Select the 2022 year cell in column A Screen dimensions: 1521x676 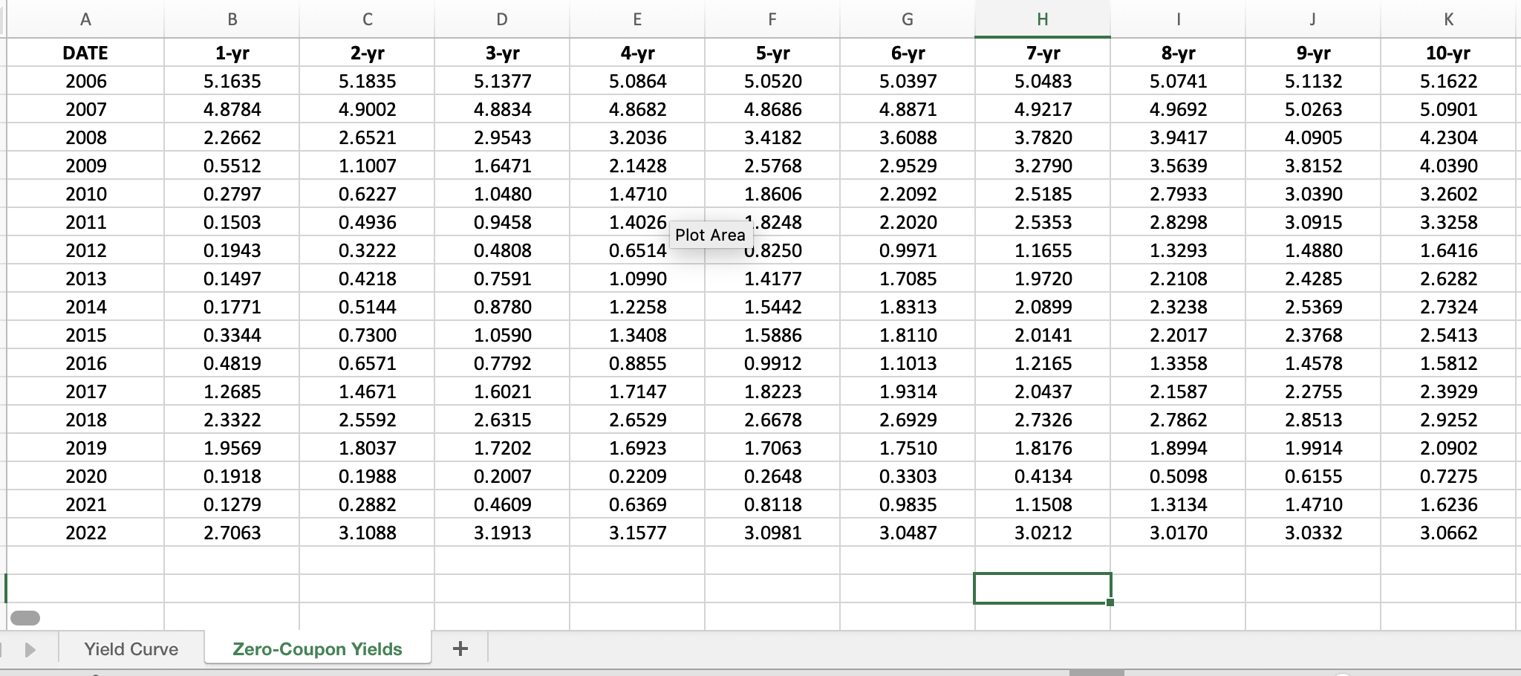click(x=84, y=533)
